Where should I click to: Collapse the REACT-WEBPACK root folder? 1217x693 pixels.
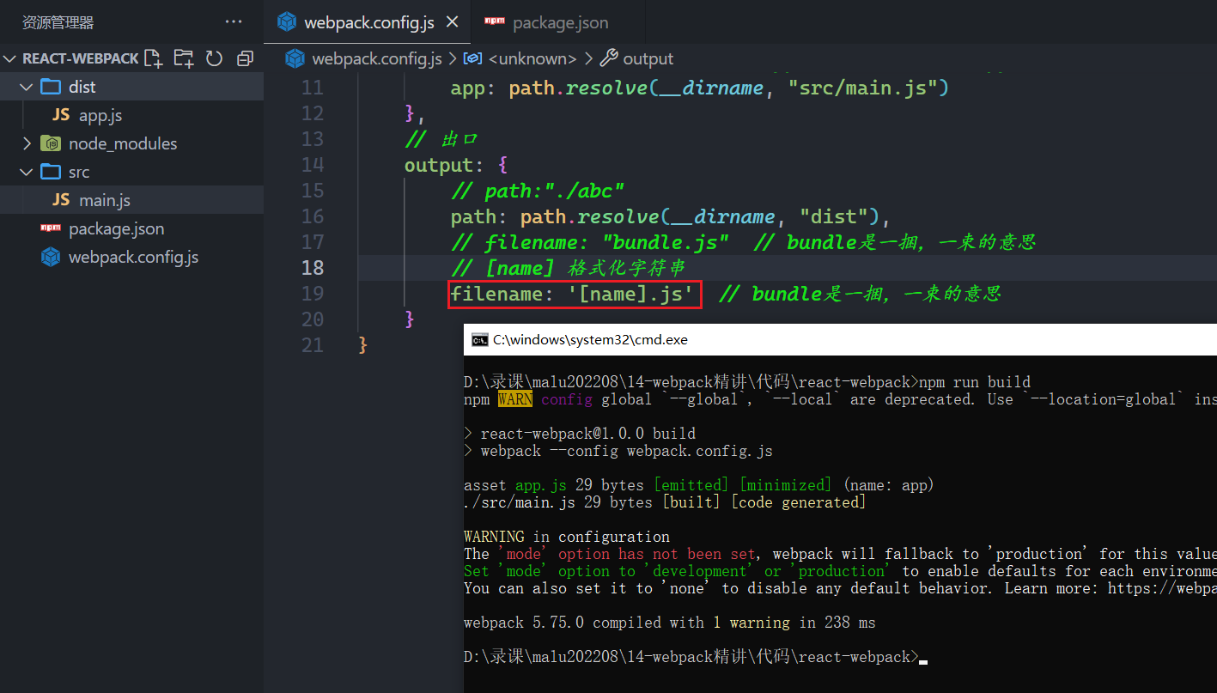(10, 58)
